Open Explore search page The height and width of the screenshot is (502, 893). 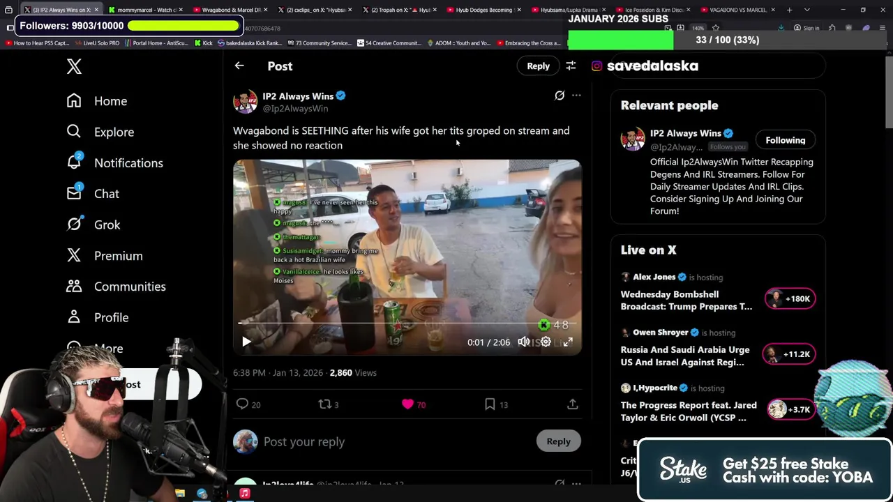(x=100, y=132)
